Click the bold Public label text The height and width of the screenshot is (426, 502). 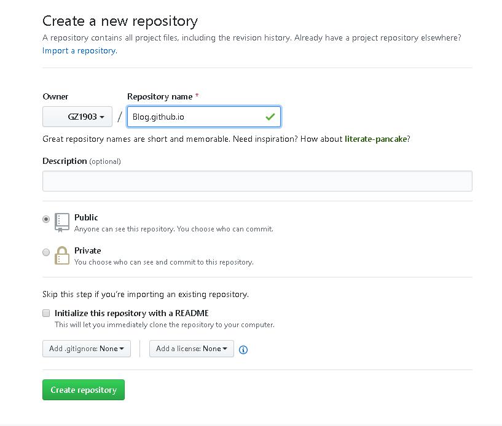[x=86, y=217]
